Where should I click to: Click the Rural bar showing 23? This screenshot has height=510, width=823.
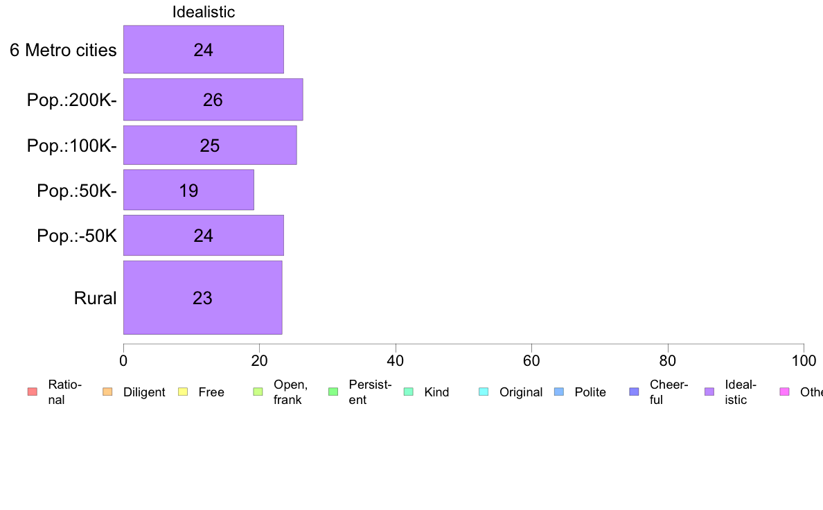click(202, 298)
